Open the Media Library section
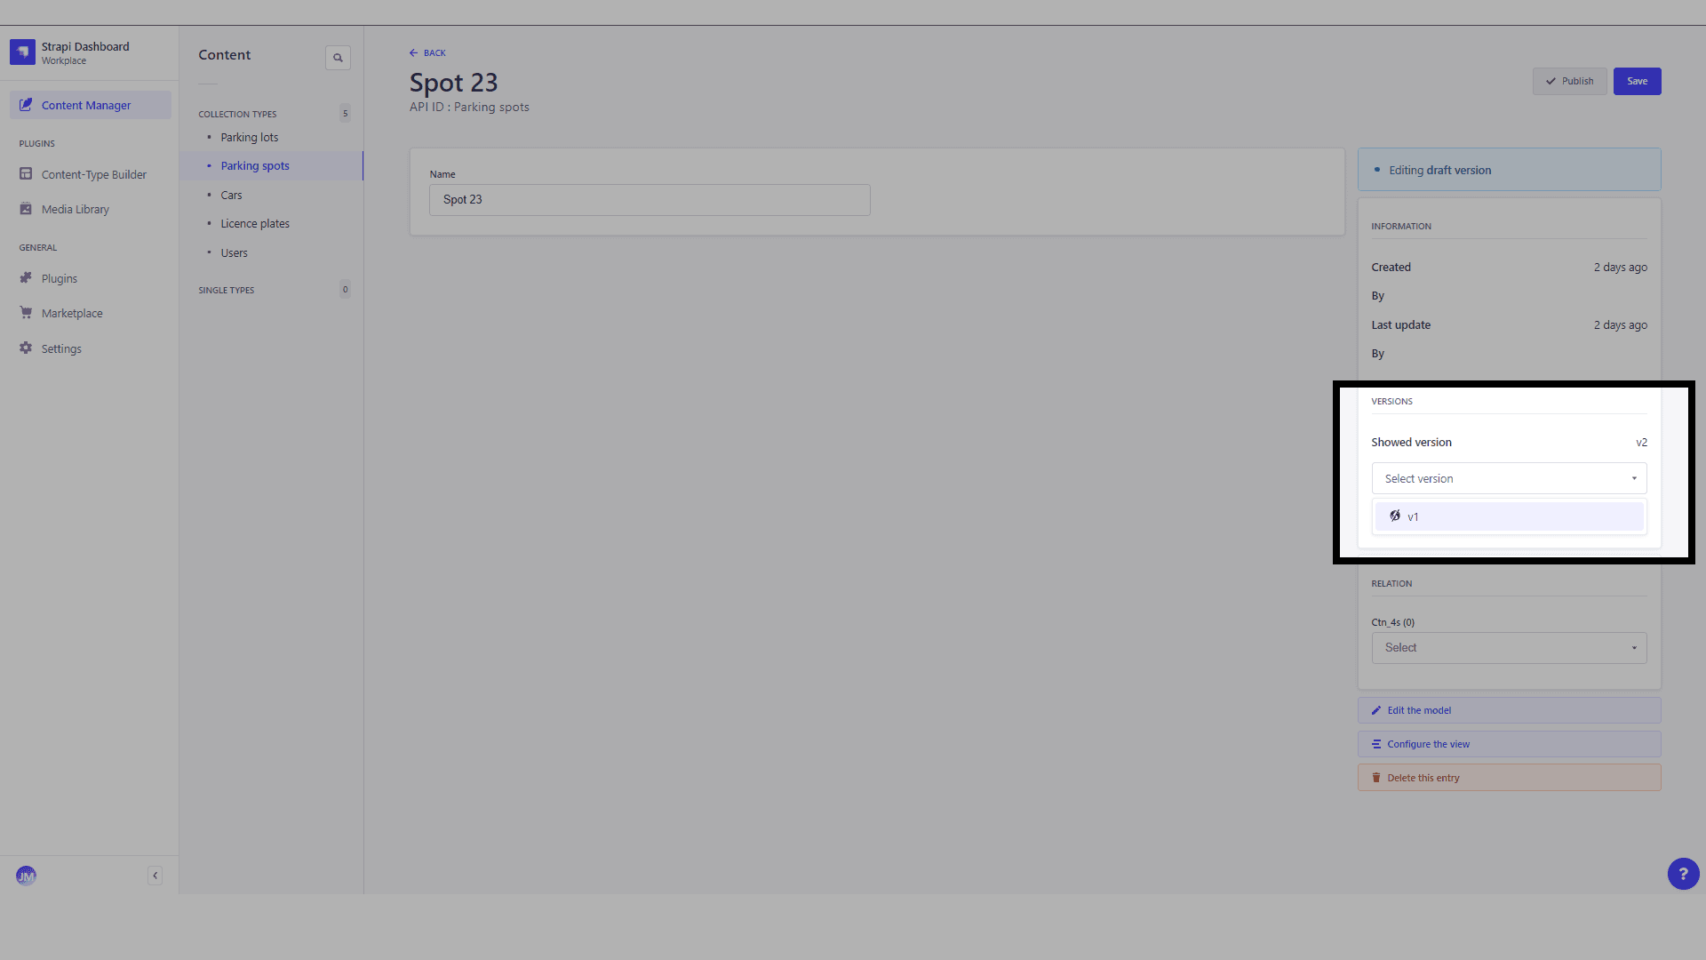Viewport: 1706px width, 960px height. coord(75,209)
